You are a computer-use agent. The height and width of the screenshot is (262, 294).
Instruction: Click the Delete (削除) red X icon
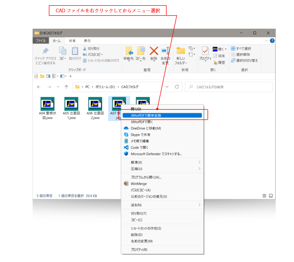tap(154, 51)
